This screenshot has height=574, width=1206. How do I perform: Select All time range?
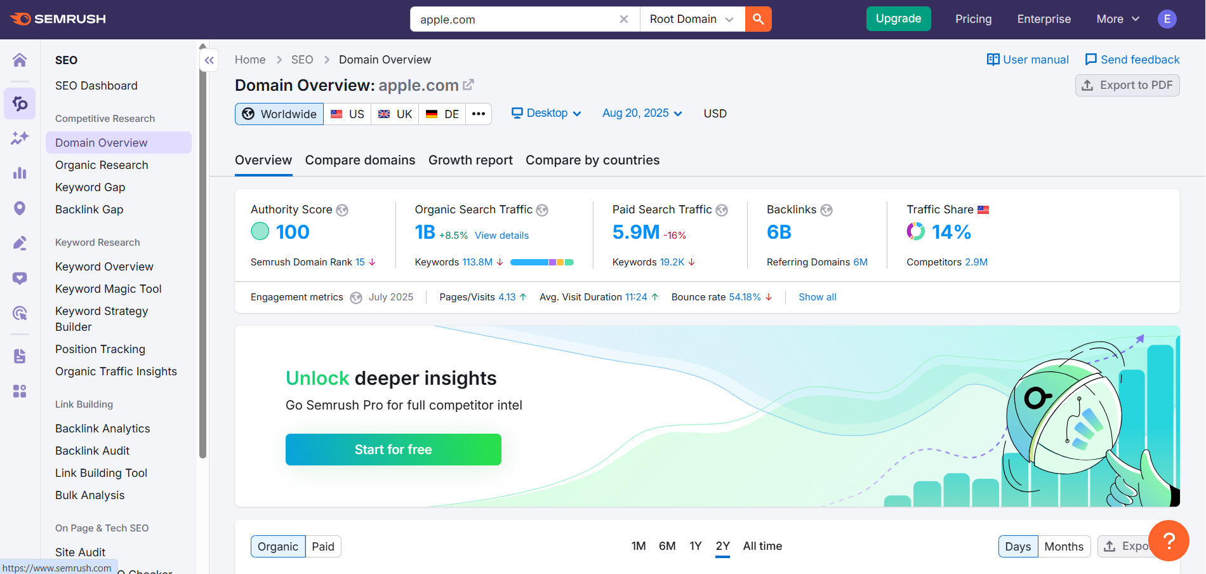point(762,546)
